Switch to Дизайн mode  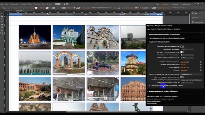(x=165, y=4)
